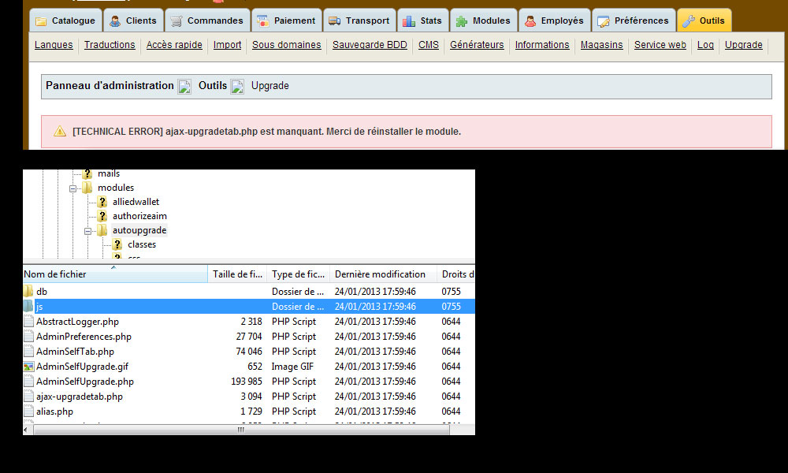Open the Employés tab
The height and width of the screenshot is (473, 788).
554,20
